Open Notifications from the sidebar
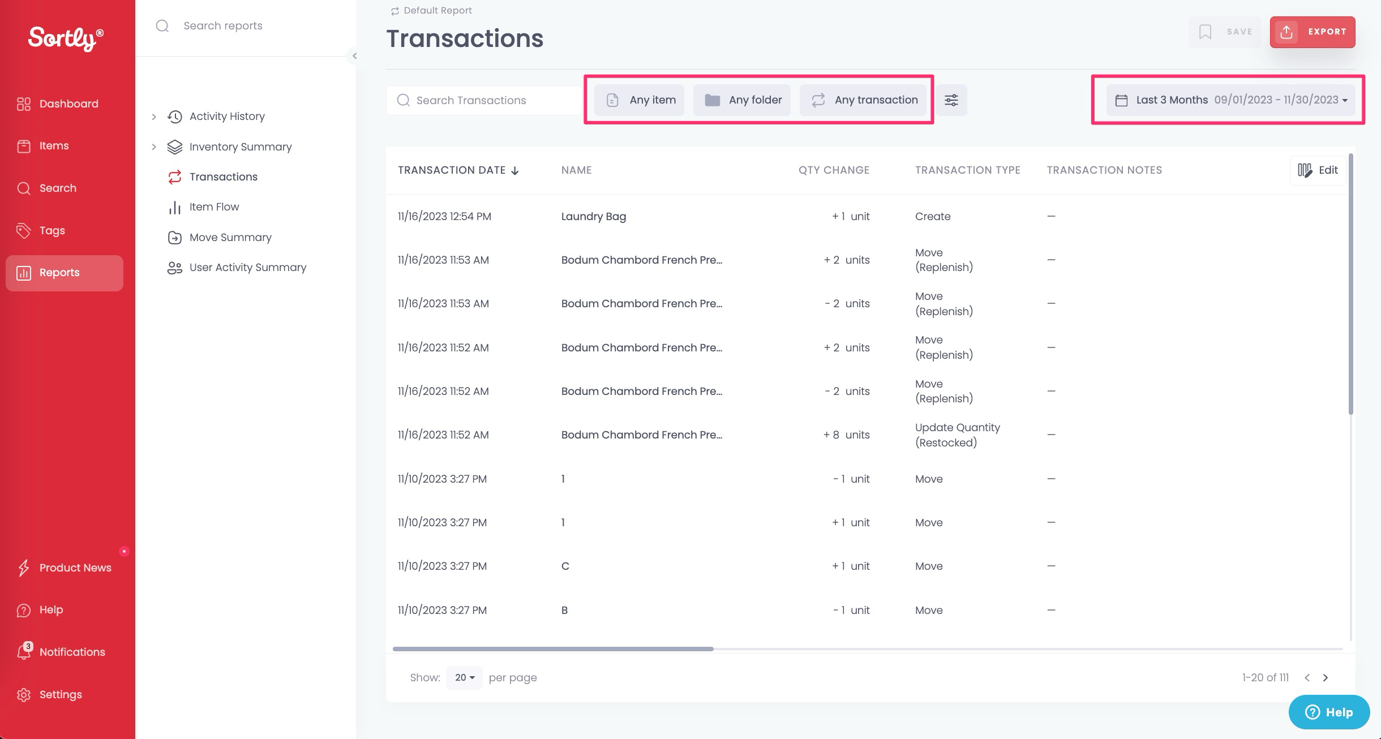 (x=72, y=651)
